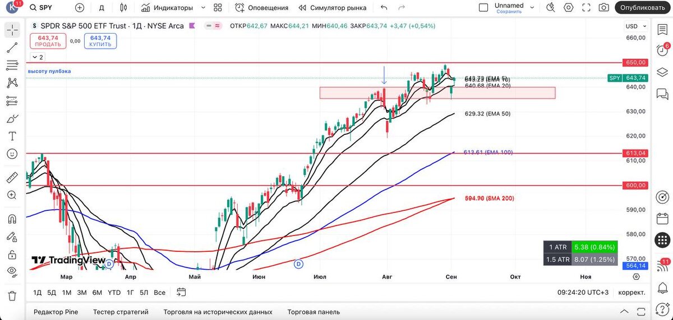Redo the chart action
Viewport: 673px width, 320px height.
pyautogui.click(x=401, y=8)
